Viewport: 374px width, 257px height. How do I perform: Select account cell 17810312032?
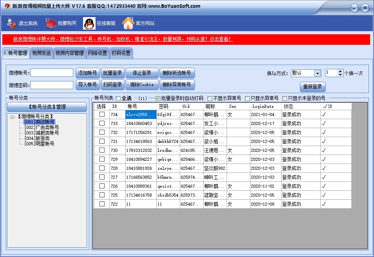[141, 150]
